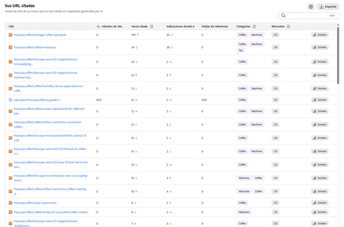
Task: Click Detalles for acids-in-coffee row
Action: point(320,151)
